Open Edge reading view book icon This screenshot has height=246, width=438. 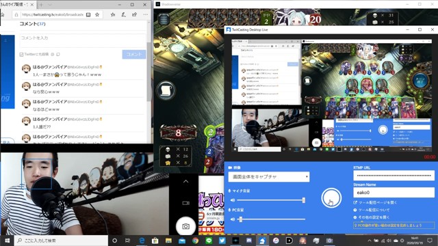point(88,14)
